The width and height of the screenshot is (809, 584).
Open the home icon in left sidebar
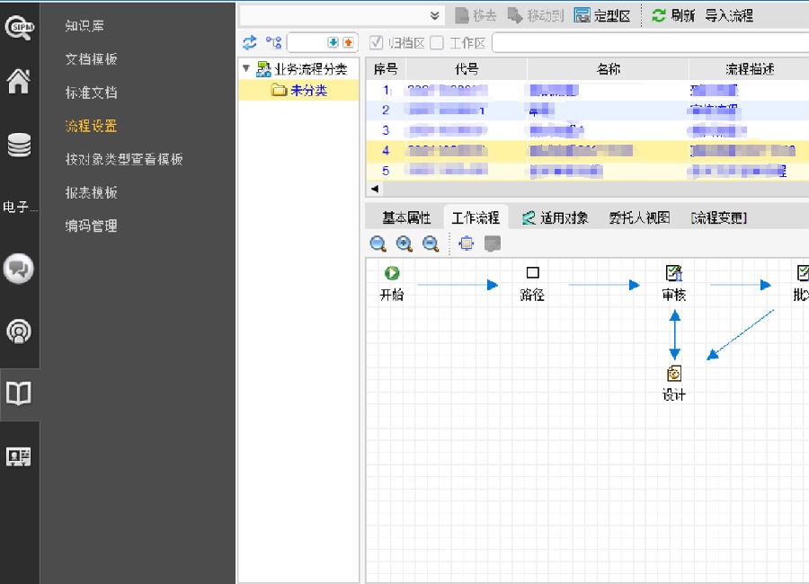click(x=19, y=84)
